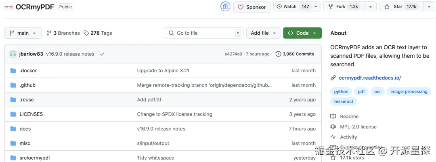This screenshot has width=436, height=162.
Task: Click the link icon beside ocrmypdf.readthedocs.io
Action: (333, 78)
